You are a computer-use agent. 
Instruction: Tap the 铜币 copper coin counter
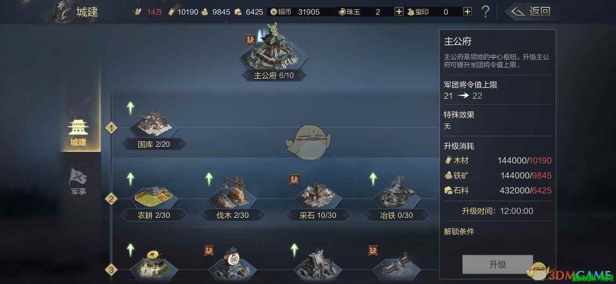point(296,12)
